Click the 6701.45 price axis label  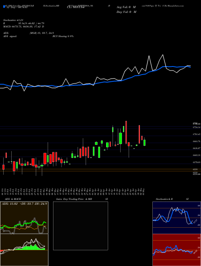click(197, 134)
